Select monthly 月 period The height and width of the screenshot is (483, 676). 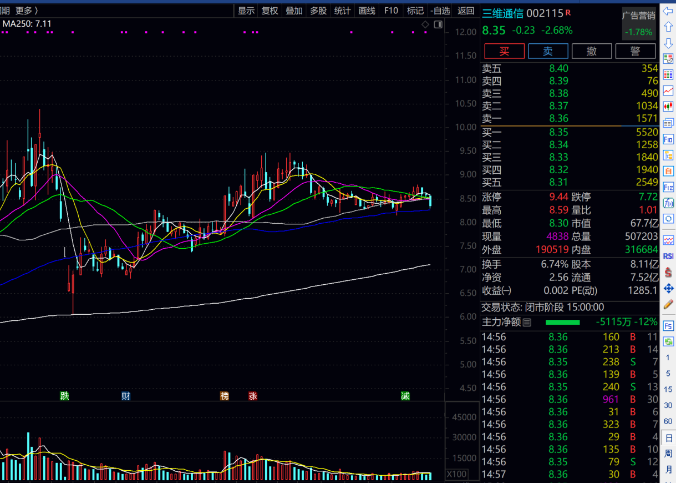[x=668, y=470]
